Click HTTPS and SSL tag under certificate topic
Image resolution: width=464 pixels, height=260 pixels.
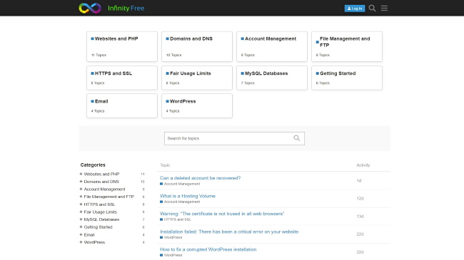[176, 219]
